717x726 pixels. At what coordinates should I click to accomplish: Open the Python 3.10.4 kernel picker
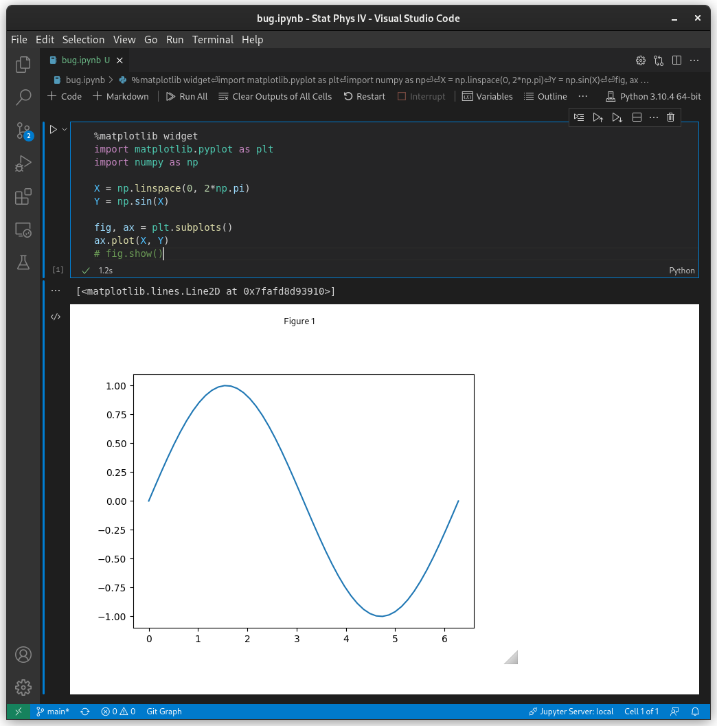point(653,96)
